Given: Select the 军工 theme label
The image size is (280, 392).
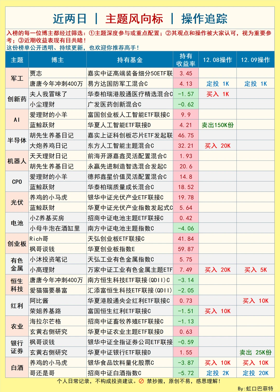Looking at the screenshot, I should click(17, 78).
